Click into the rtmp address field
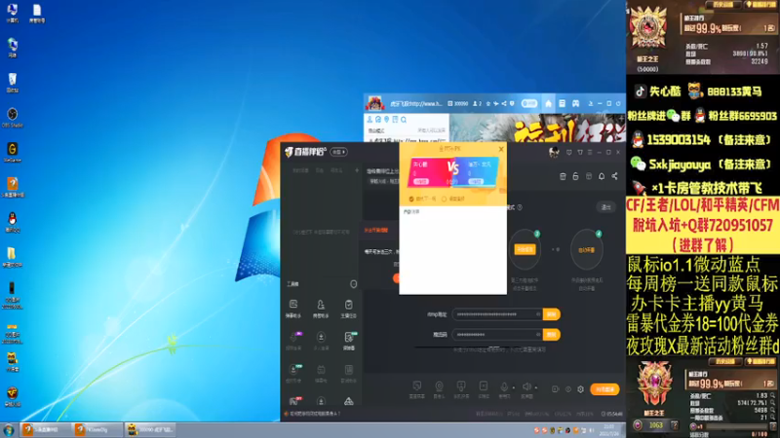The height and width of the screenshot is (438, 780). point(497,314)
